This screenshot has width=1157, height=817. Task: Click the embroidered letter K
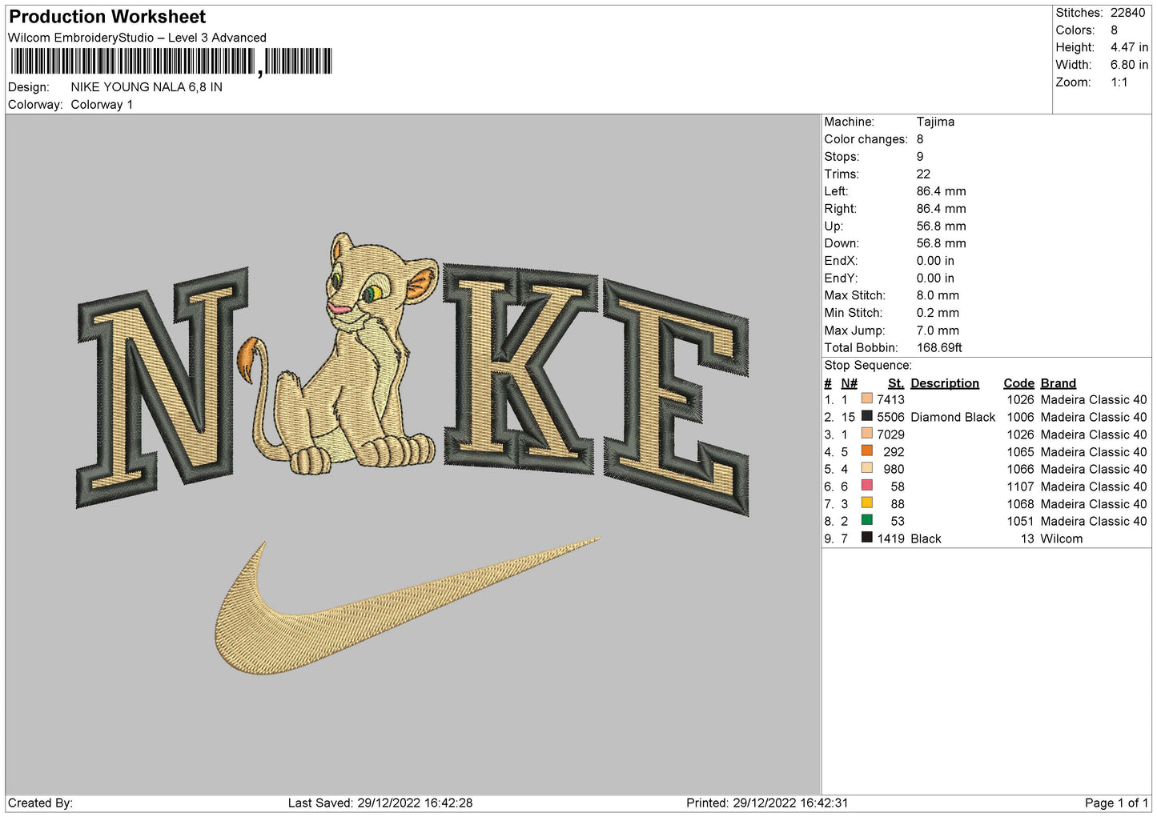[x=520, y=368]
